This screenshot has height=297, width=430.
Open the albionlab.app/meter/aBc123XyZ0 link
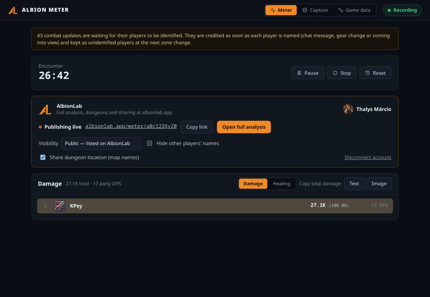click(x=131, y=126)
